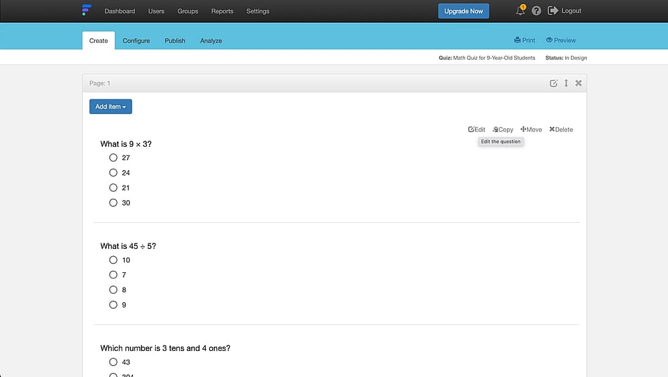Go to Dashboard in the top menu

click(x=120, y=11)
